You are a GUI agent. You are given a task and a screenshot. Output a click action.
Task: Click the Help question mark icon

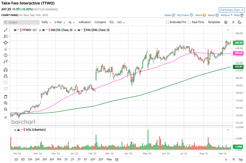[242, 15]
